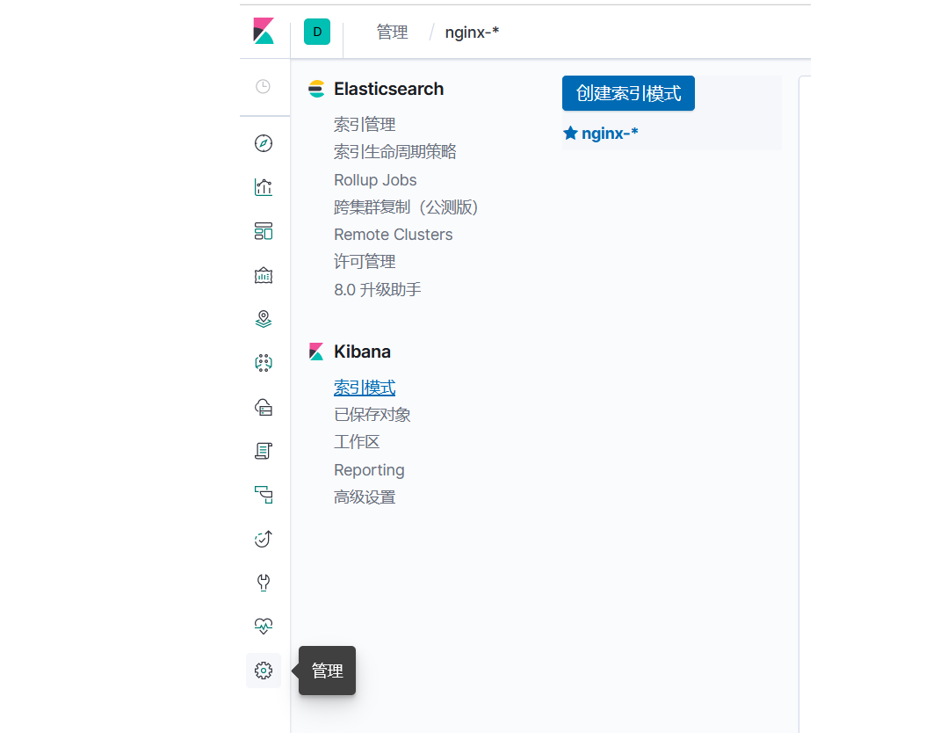Open Machine Learning icon in sidebar
Screen dimensions: 940x747
tap(264, 363)
